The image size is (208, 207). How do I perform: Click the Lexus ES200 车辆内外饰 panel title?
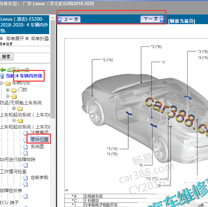[x=24, y=25]
